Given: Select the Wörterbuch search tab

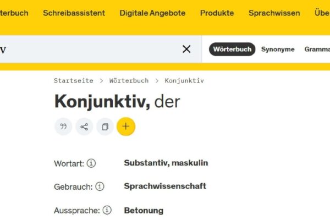Looking at the screenshot, I should 232,49.
